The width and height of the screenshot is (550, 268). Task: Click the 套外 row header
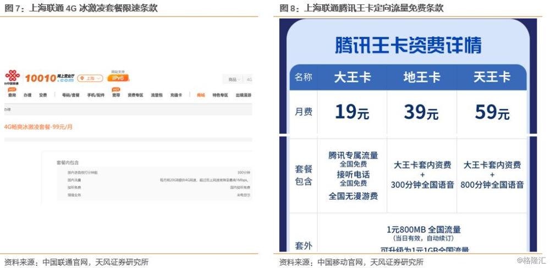tap(304, 245)
